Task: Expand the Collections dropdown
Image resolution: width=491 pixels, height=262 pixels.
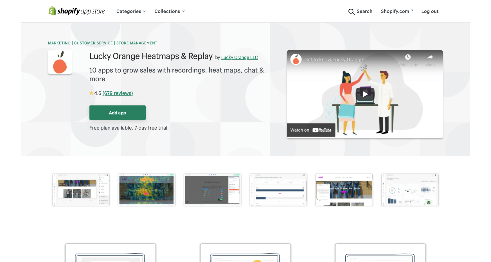Action: (x=170, y=11)
